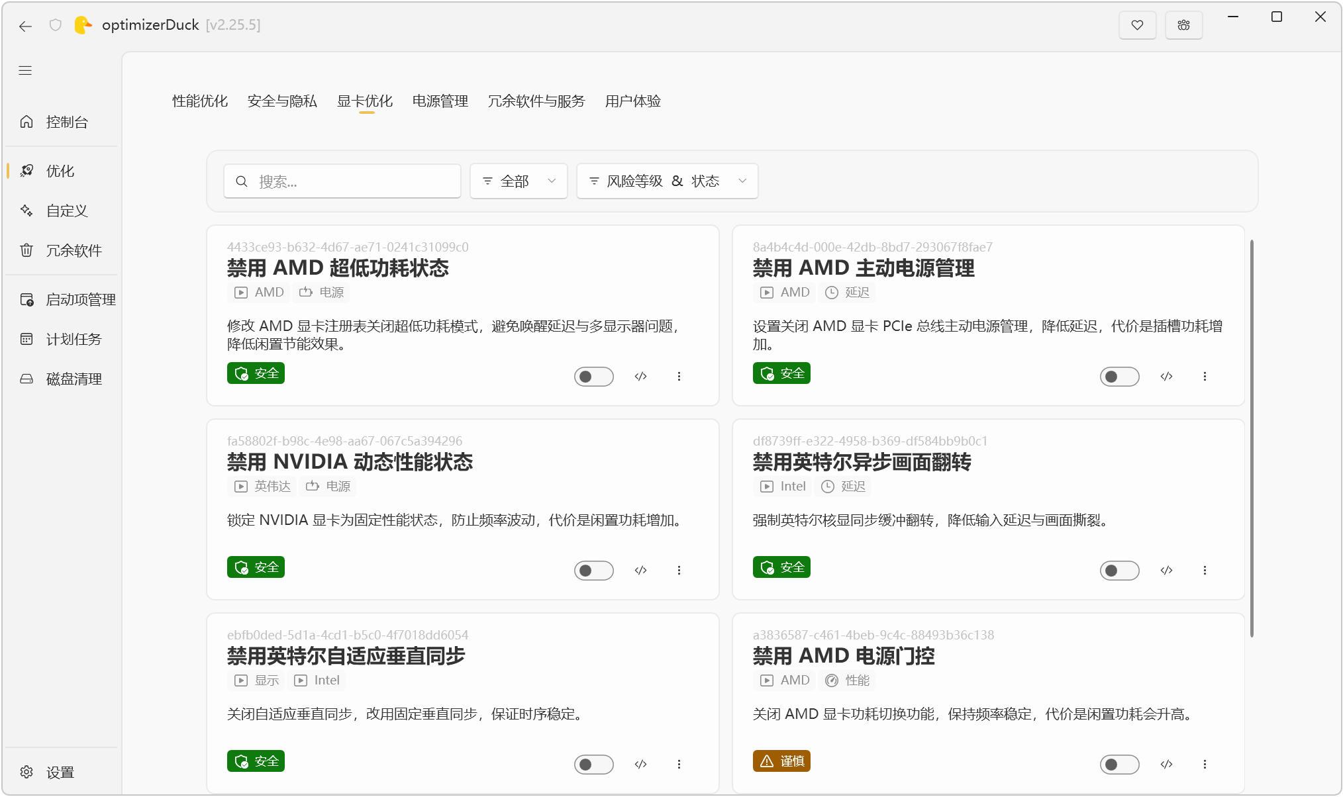Click 延迟 tag on AMD 主动电源管理 card

tap(848, 293)
